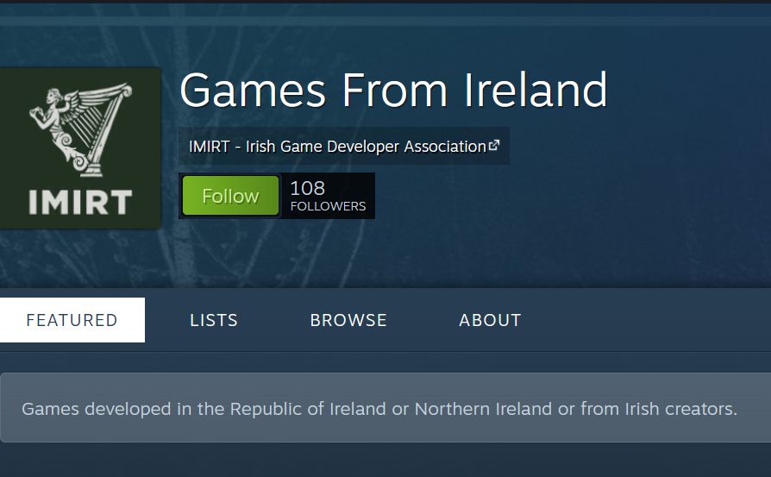Viewport: 771px width, 477px height.
Task: Open the IMIRT harp logo avatar
Action: (80, 148)
